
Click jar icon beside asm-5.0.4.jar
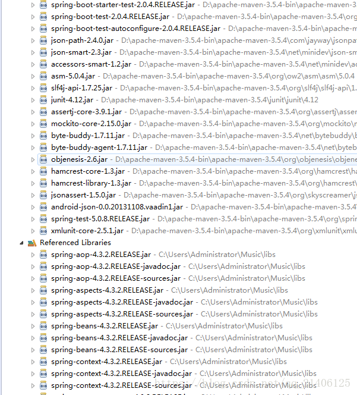point(43,76)
